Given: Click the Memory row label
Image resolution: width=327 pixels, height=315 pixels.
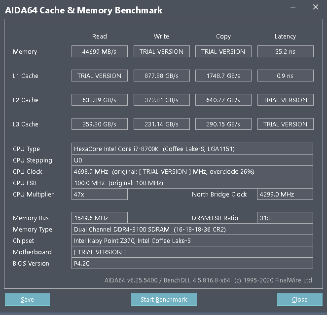Looking at the screenshot, I should click(x=25, y=51).
